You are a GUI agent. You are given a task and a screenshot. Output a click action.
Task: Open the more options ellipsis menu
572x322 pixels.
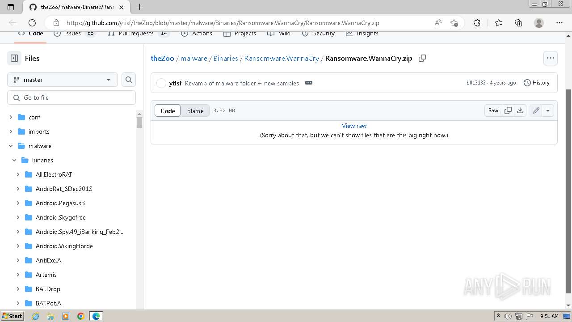point(550,58)
